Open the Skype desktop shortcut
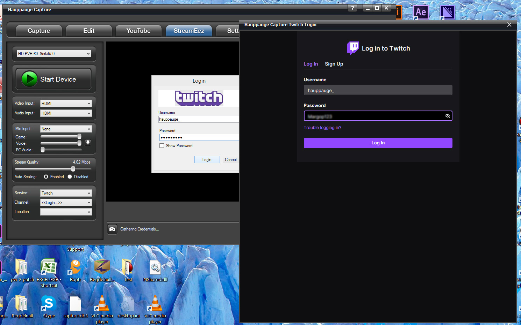Viewport: 521px width, 325px height. pos(49,304)
